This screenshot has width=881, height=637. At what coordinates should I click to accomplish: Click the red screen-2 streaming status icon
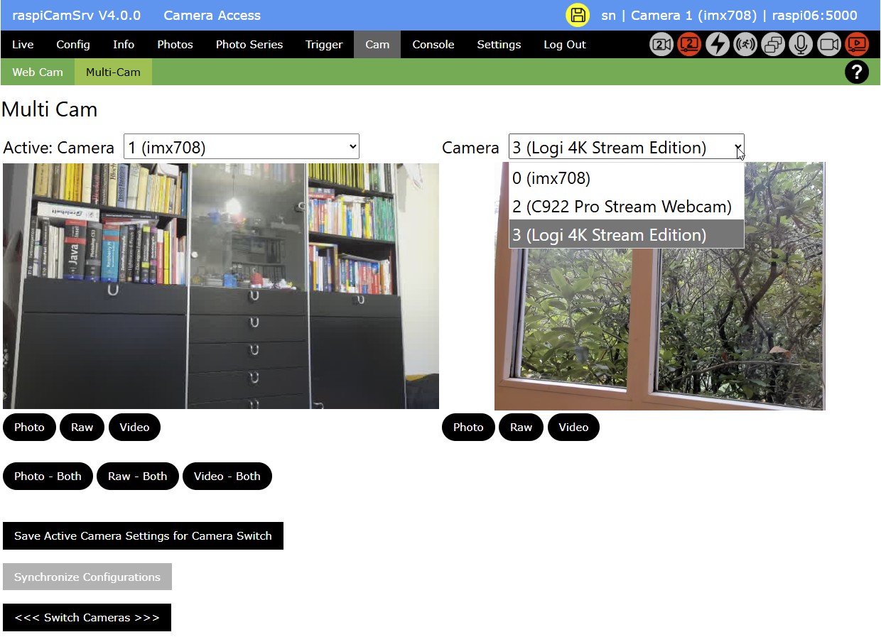tap(688, 44)
